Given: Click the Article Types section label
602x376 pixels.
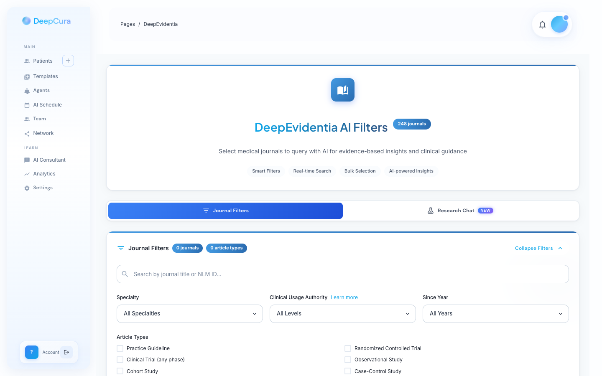Looking at the screenshot, I should (133, 337).
